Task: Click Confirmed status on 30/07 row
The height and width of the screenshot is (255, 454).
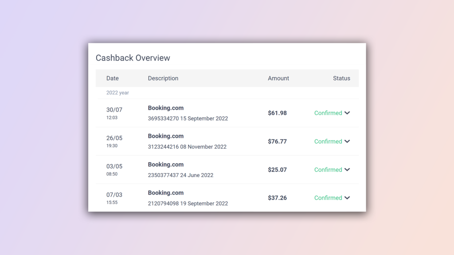Action: tap(328, 113)
